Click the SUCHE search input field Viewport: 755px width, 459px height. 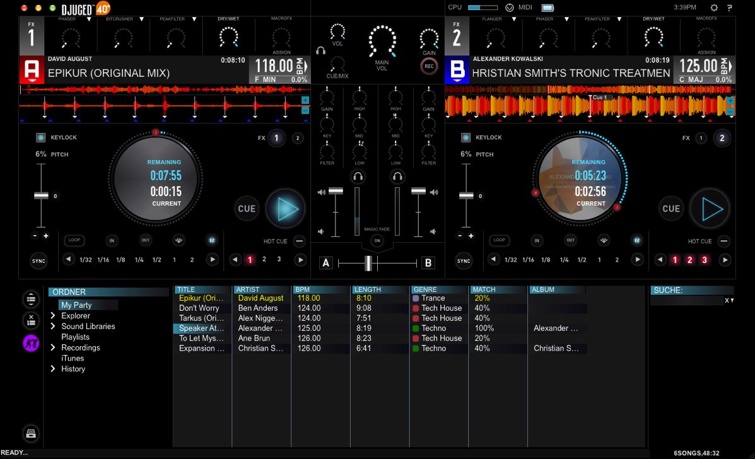coord(686,301)
